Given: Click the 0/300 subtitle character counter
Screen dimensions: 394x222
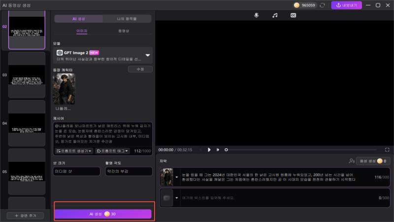Looking at the screenshot, I should point(384,198).
